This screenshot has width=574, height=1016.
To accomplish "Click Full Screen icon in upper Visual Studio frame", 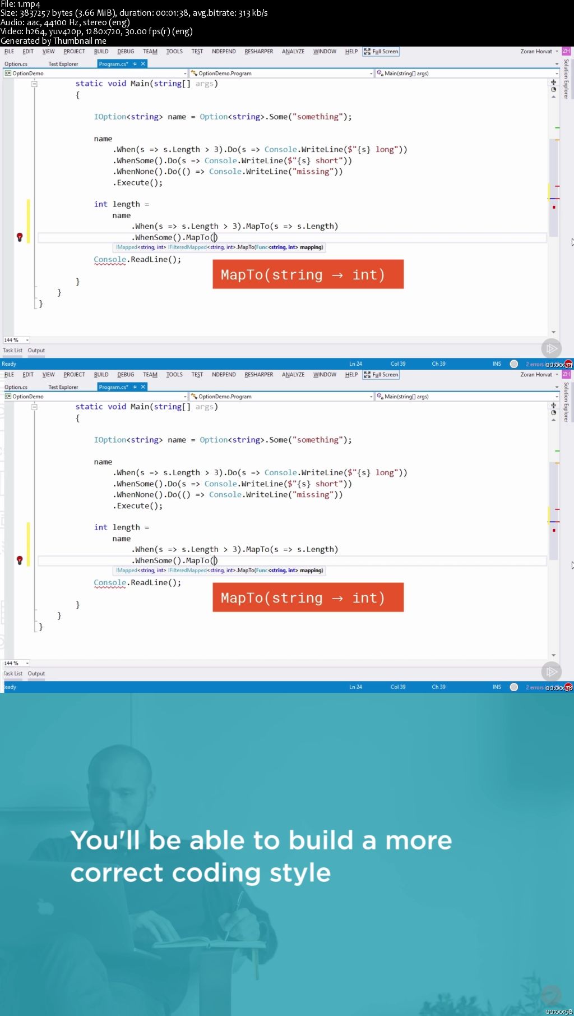I will coord(367,52).
